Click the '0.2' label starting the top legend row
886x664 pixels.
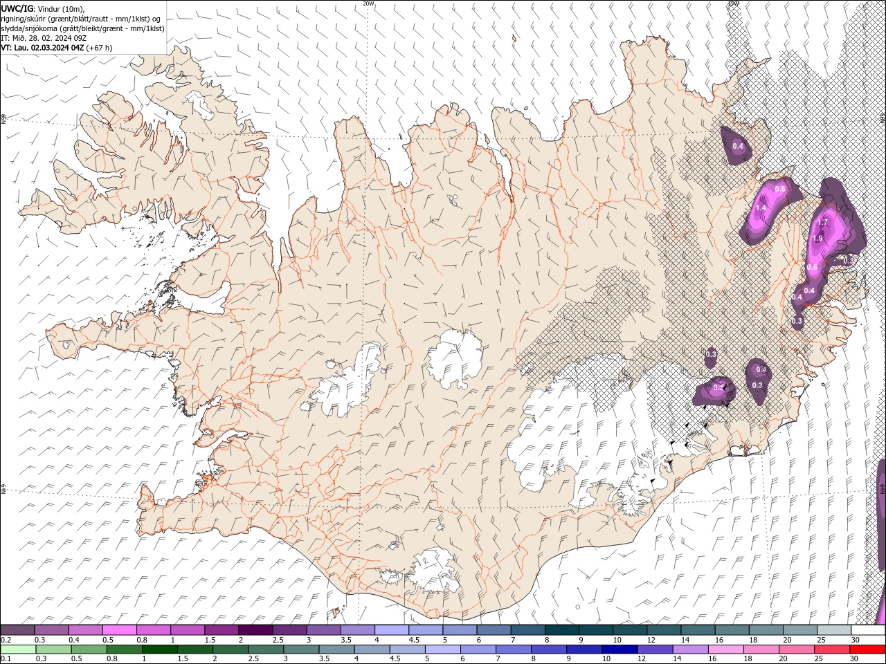click(6, 640)
